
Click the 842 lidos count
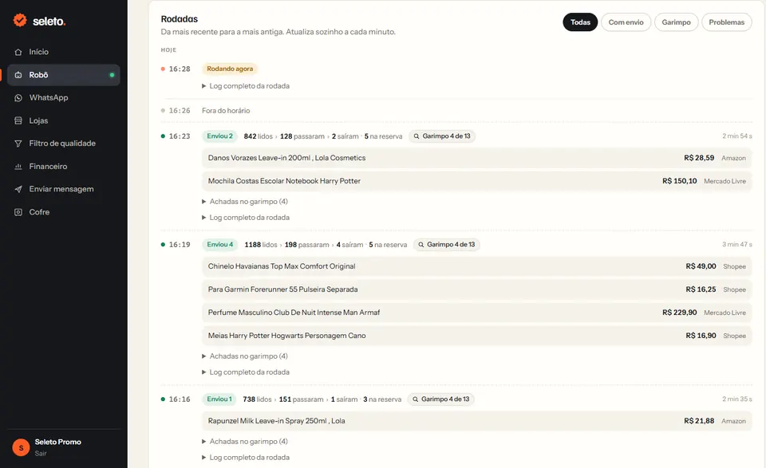tap(259, 136)
